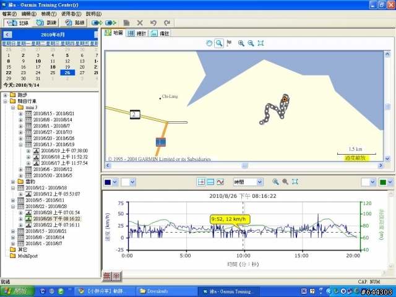Image resolution: width=396 pixels, height=297 pixels.
Task: Open the 訓練 workouts view button
Action: (46, 23)
